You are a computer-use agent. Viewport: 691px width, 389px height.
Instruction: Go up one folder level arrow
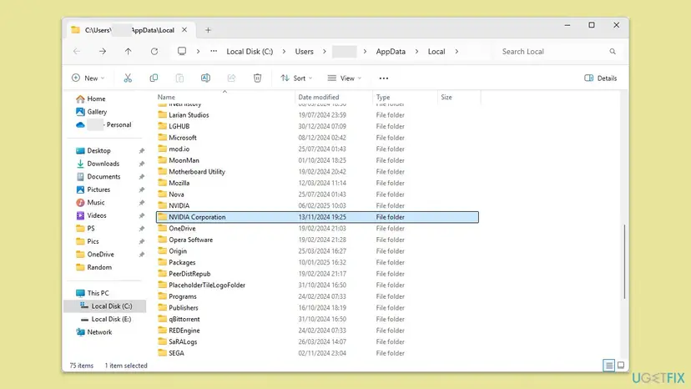129,51
